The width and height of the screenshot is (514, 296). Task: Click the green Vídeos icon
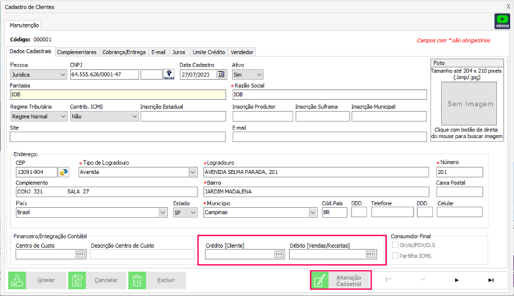(x=502, y=21)
